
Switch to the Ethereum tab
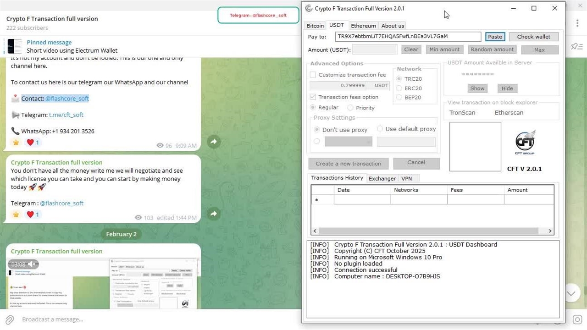pos(363,26)
